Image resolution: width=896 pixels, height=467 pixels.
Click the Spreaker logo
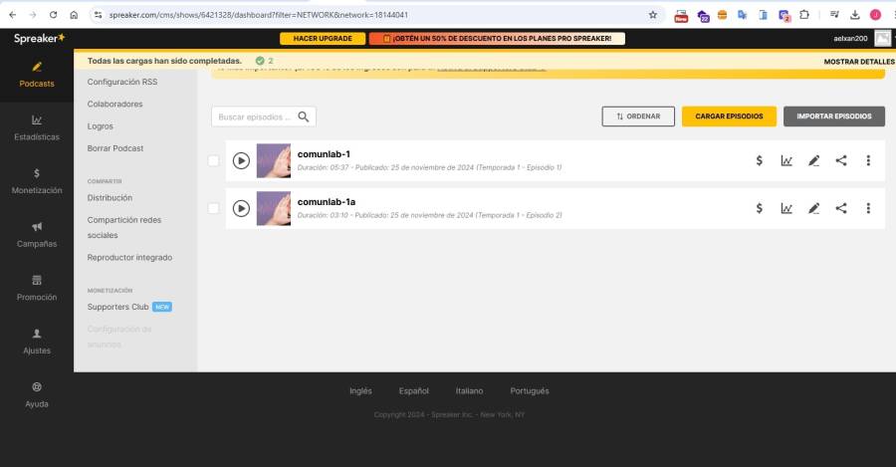tap(40, 38)
